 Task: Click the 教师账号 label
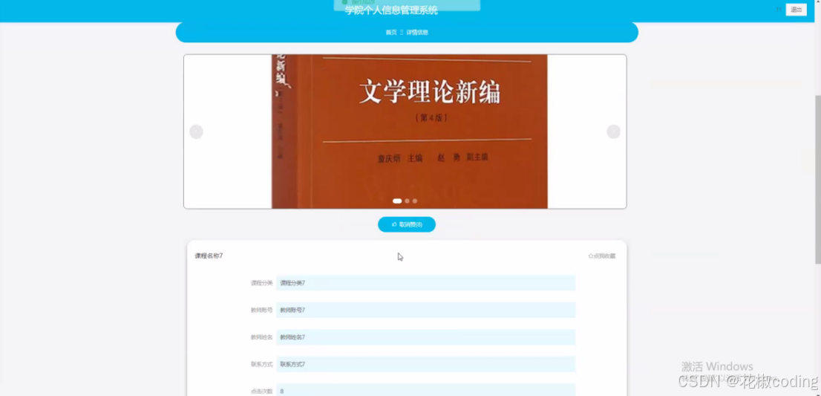(262, 310)
